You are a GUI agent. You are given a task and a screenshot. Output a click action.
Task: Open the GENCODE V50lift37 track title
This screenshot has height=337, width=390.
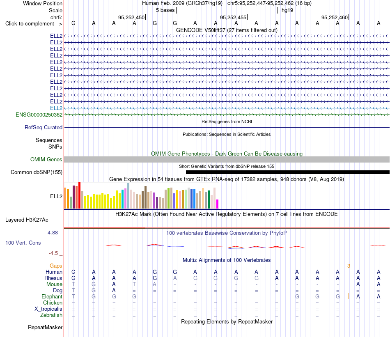(x=227, y=30)
